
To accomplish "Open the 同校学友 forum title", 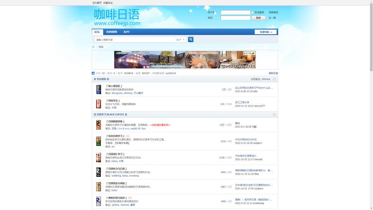I will click(x=113, y=101).
